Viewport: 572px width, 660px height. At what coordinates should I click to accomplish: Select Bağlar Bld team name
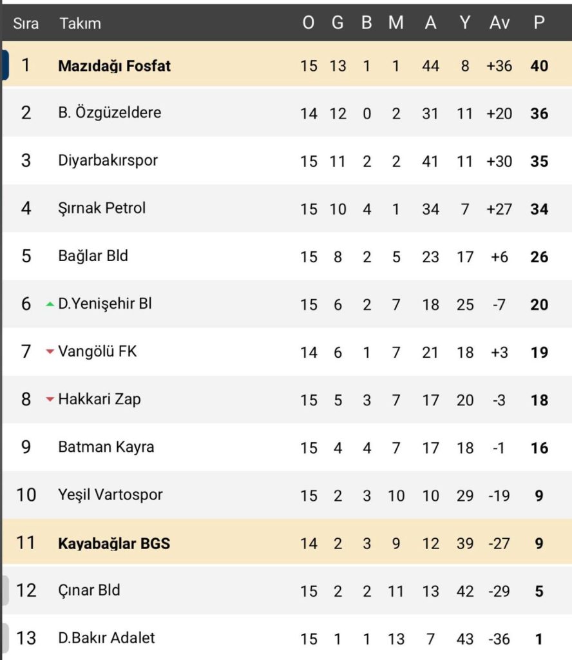(93, 255)
